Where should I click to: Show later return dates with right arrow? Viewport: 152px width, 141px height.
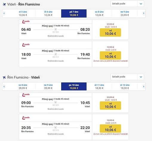click(x=144, y=86)
